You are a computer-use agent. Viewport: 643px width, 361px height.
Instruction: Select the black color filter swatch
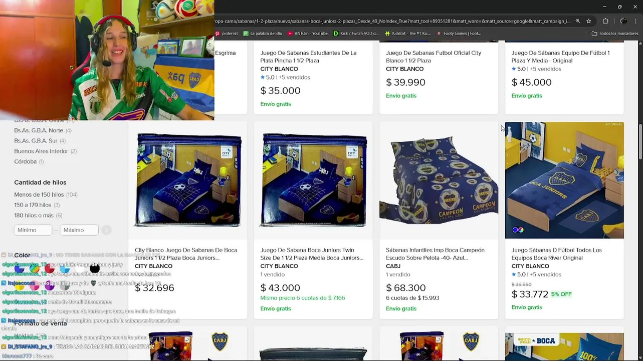(95, 269)
